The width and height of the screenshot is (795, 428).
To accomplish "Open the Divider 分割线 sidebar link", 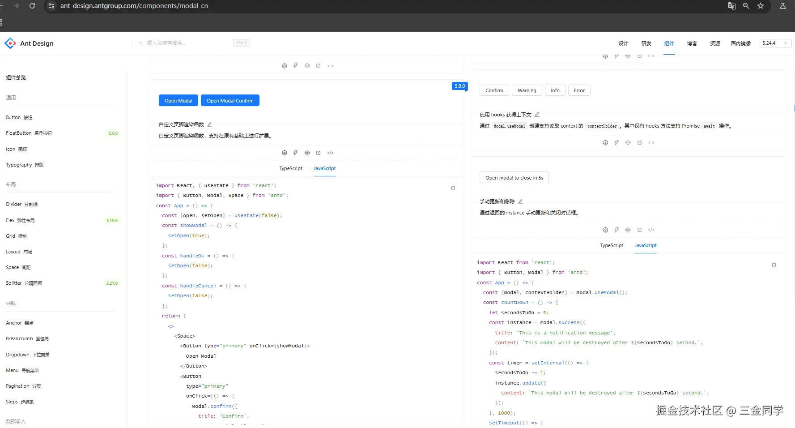I will [22, 204].
